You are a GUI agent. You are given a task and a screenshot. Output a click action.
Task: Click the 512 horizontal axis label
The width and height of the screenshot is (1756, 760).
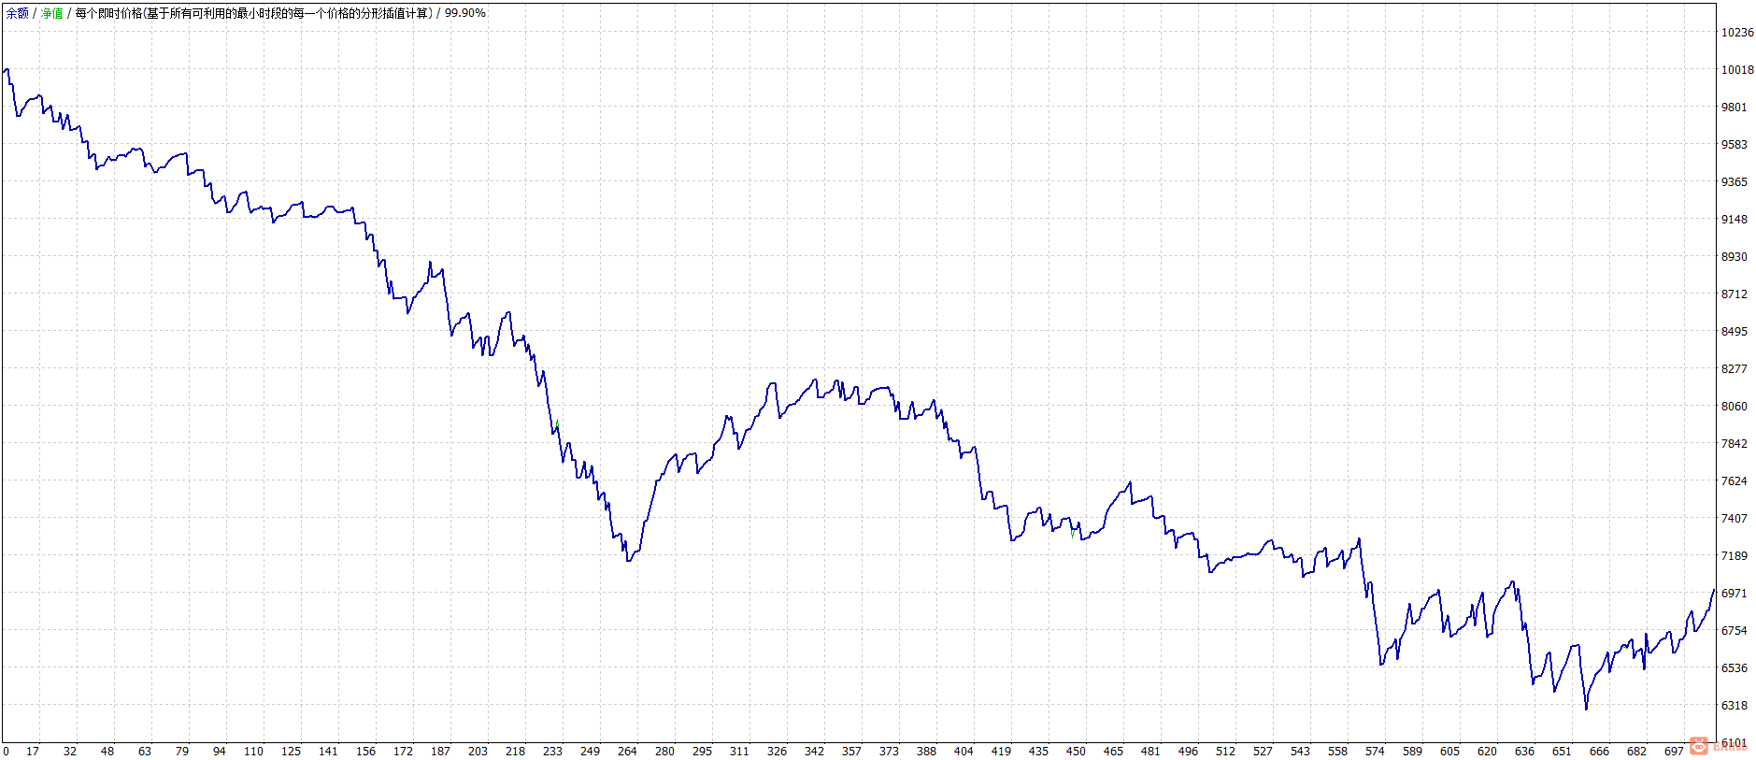[x=1225, y=752]
